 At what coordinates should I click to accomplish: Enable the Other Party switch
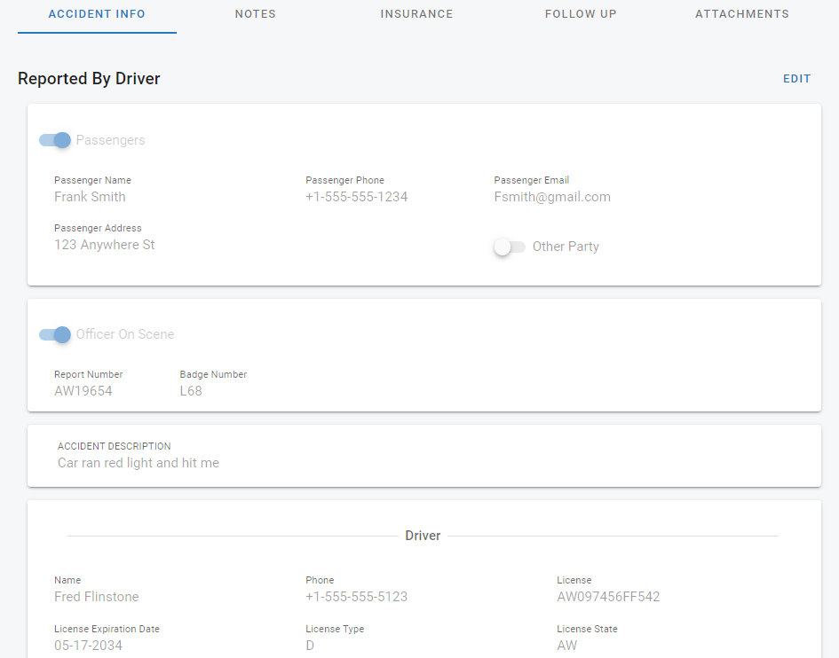pyautogui.click(x=510, y=247)
